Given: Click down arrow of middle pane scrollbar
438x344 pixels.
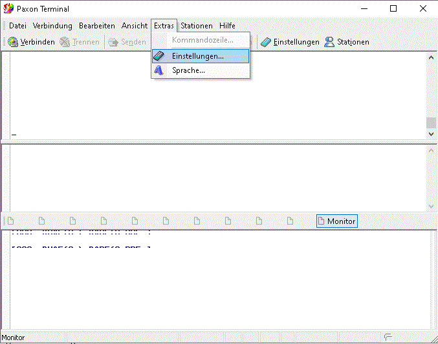Looking at the screenshot, I should [x=431, y=207].
